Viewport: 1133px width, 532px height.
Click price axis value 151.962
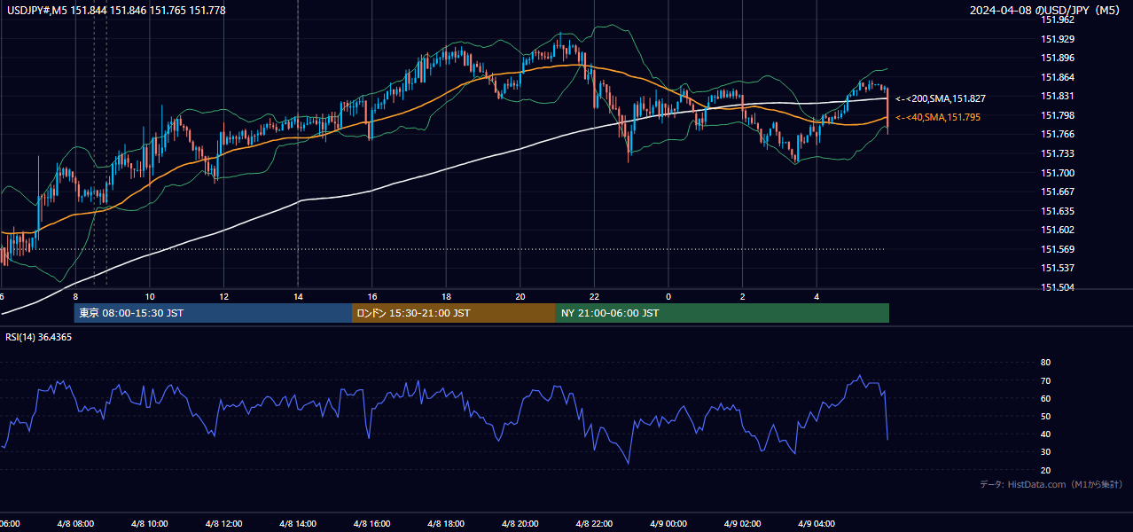[x=1057, y=20]
